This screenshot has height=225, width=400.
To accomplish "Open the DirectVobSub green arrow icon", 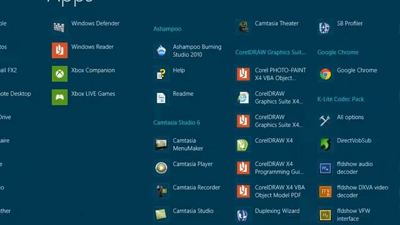I will pyautogui.click(x=325, y=144).
